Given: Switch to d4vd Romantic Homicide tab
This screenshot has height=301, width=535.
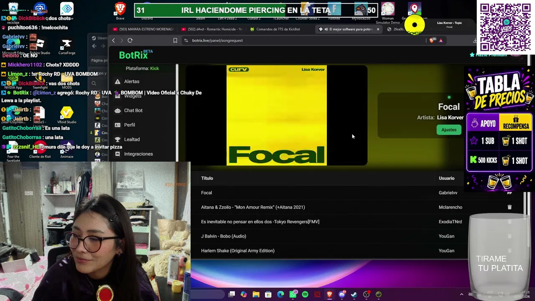Looking at the screenshot, I should click(x=212, y=29).
